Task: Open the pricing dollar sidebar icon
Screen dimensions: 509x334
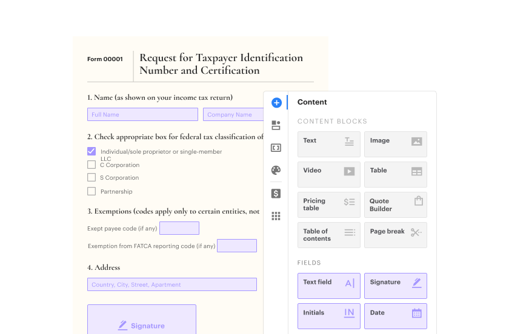Action: pyautogui.click(x=276, y=194)
